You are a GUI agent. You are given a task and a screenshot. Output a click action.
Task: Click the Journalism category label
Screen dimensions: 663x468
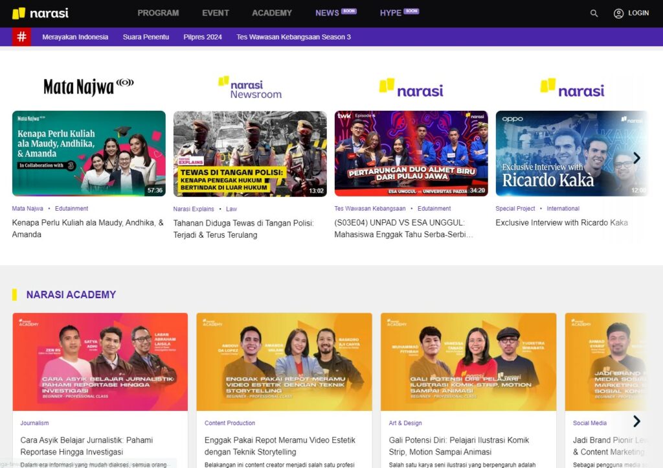click(x=35, y=423)
